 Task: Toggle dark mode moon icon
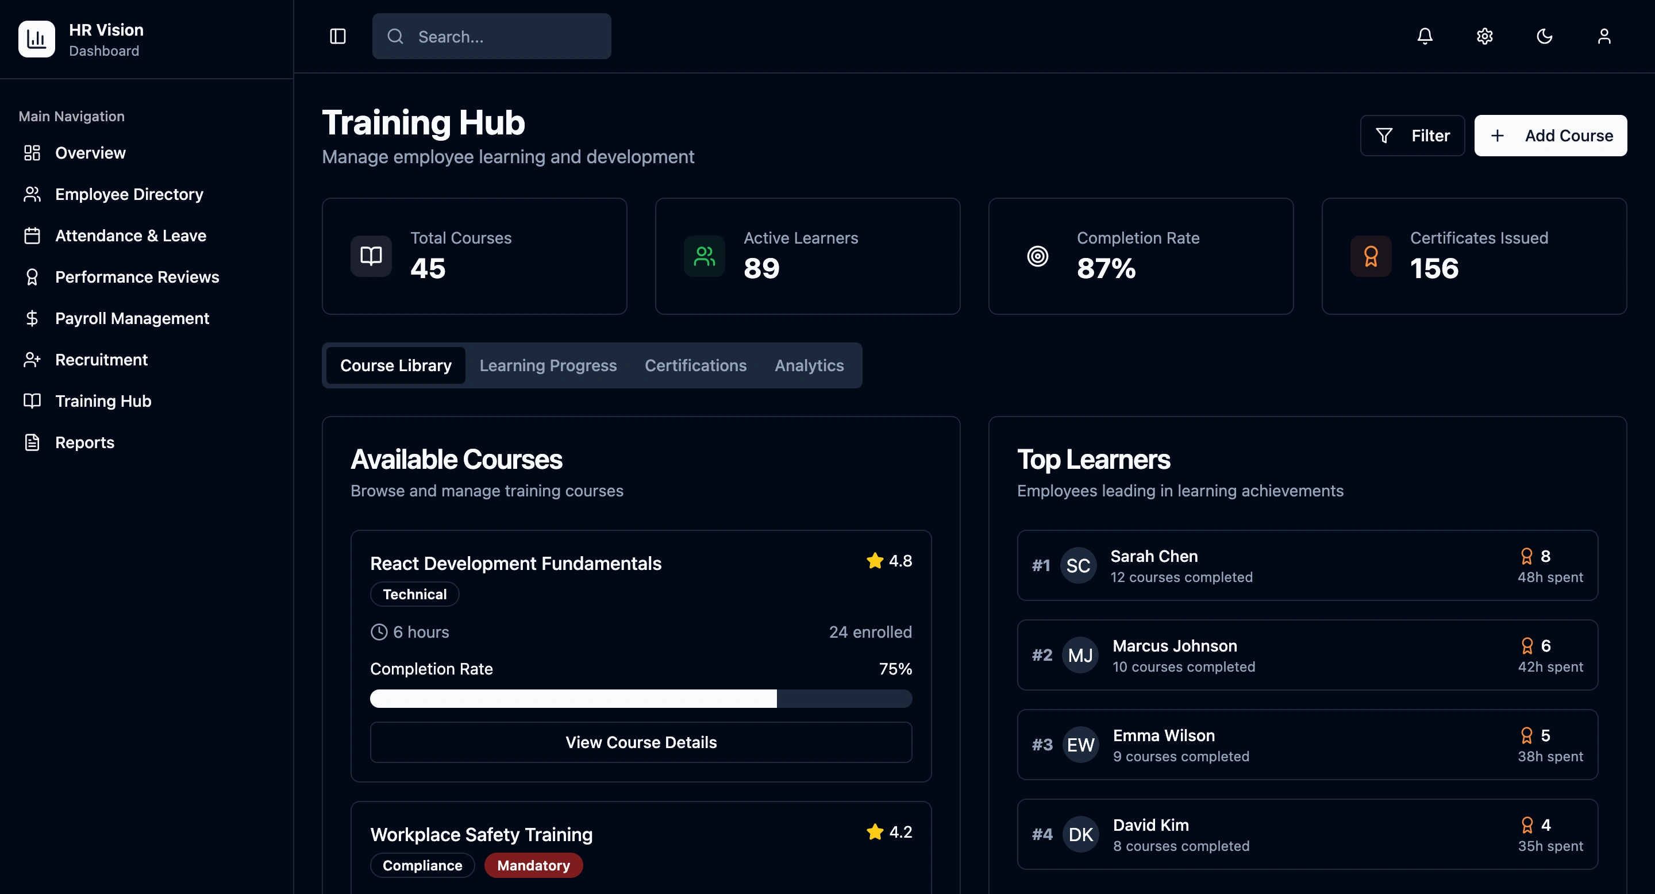click(1544, 37)
